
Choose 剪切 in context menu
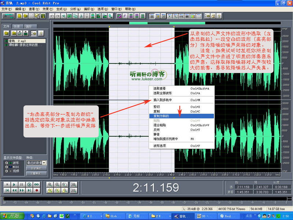click(181, 107)
